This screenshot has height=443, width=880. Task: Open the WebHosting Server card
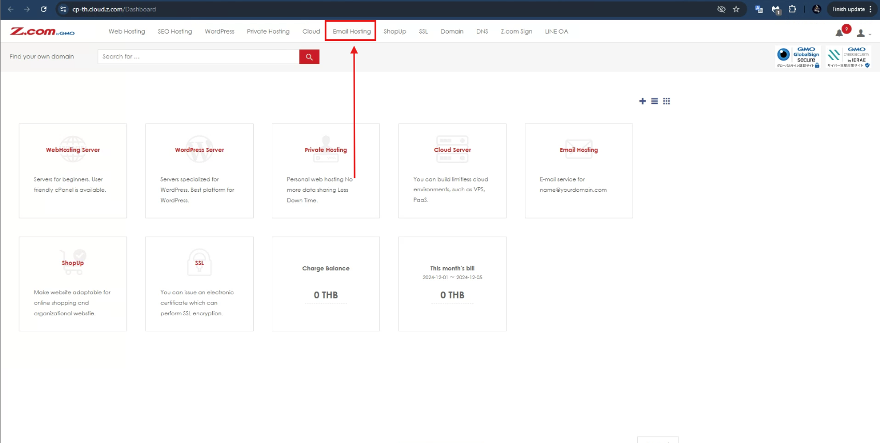pos(73,171)
